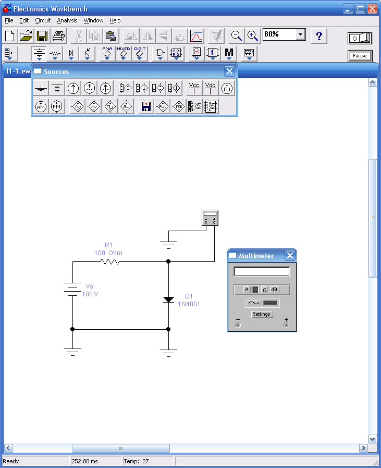Click the Pause simulation button

pyautogui.click(x=360, y=56)
